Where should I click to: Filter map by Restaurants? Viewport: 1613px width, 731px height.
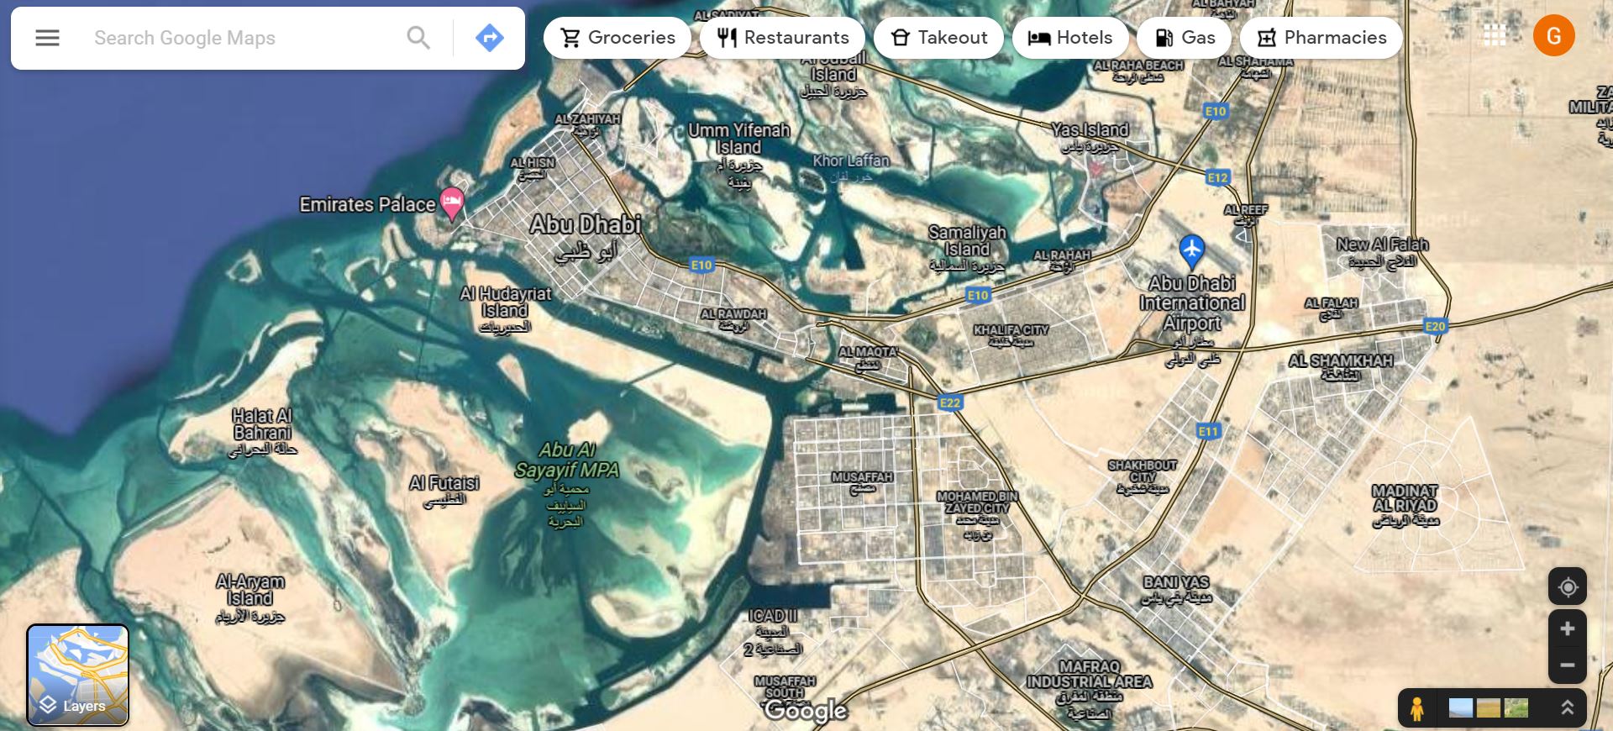pos(782,38)
